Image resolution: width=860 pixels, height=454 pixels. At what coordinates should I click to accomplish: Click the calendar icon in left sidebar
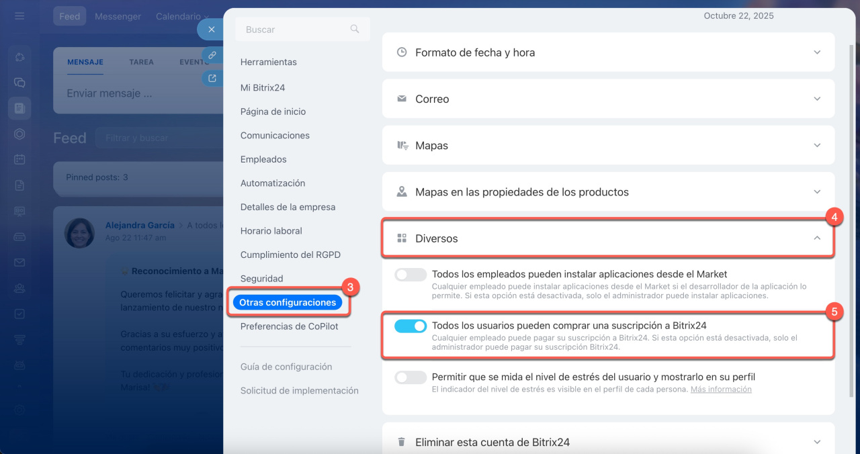tap(19, 159)
